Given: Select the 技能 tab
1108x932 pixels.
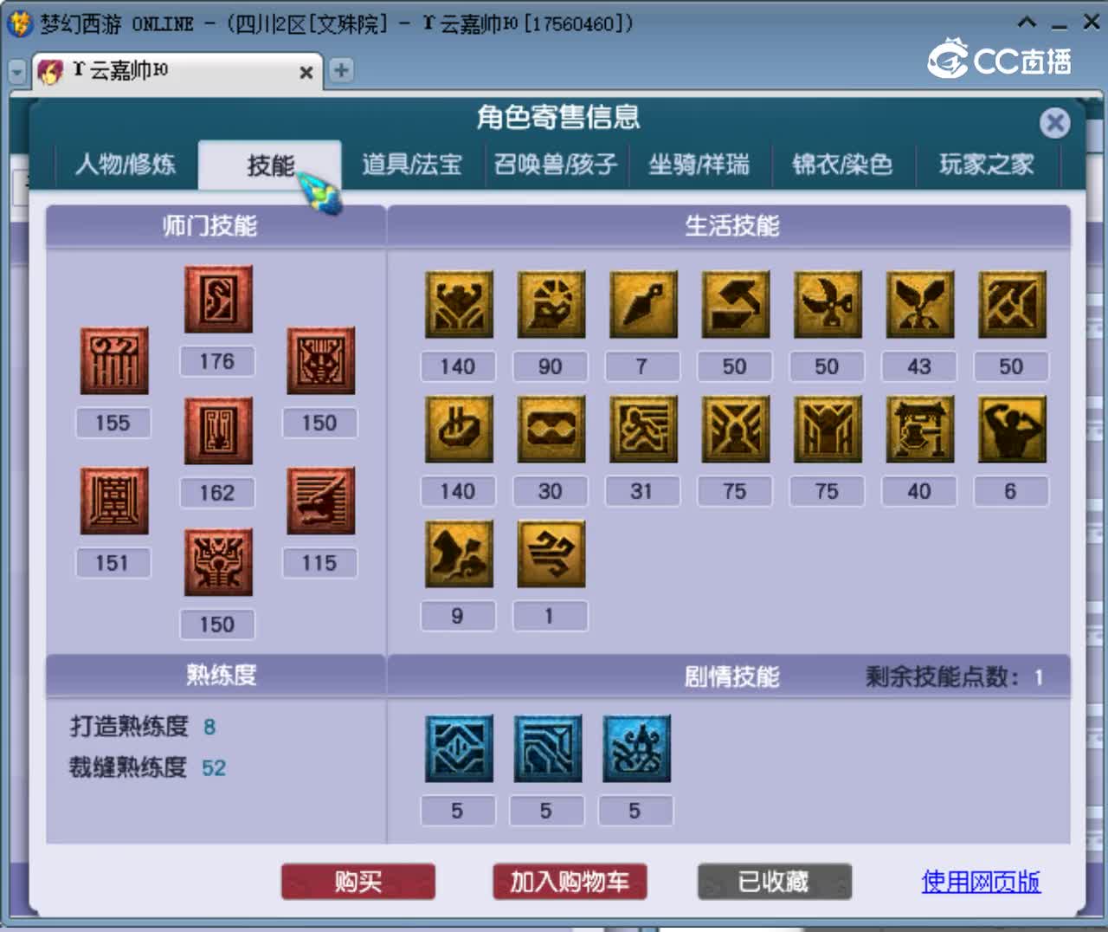Looking at the screenshot, I should (x=270, y=165).
